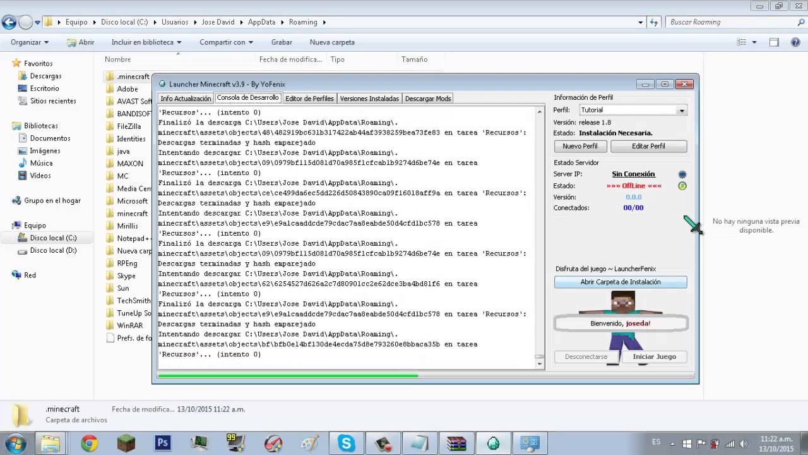The image size is (808, 455).
Task: Click the Buscar Roaming search field
Action: click(x=731, y=22)
